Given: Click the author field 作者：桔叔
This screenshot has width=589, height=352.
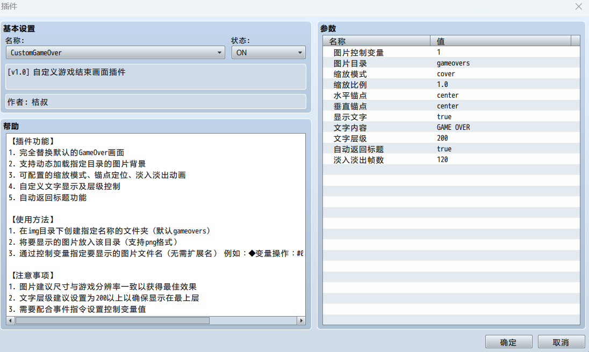Looking at the screenshot, I should (x=156, y=101).
